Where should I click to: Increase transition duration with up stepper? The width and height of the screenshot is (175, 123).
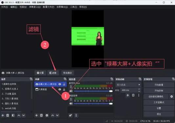[x=139, y=89]
